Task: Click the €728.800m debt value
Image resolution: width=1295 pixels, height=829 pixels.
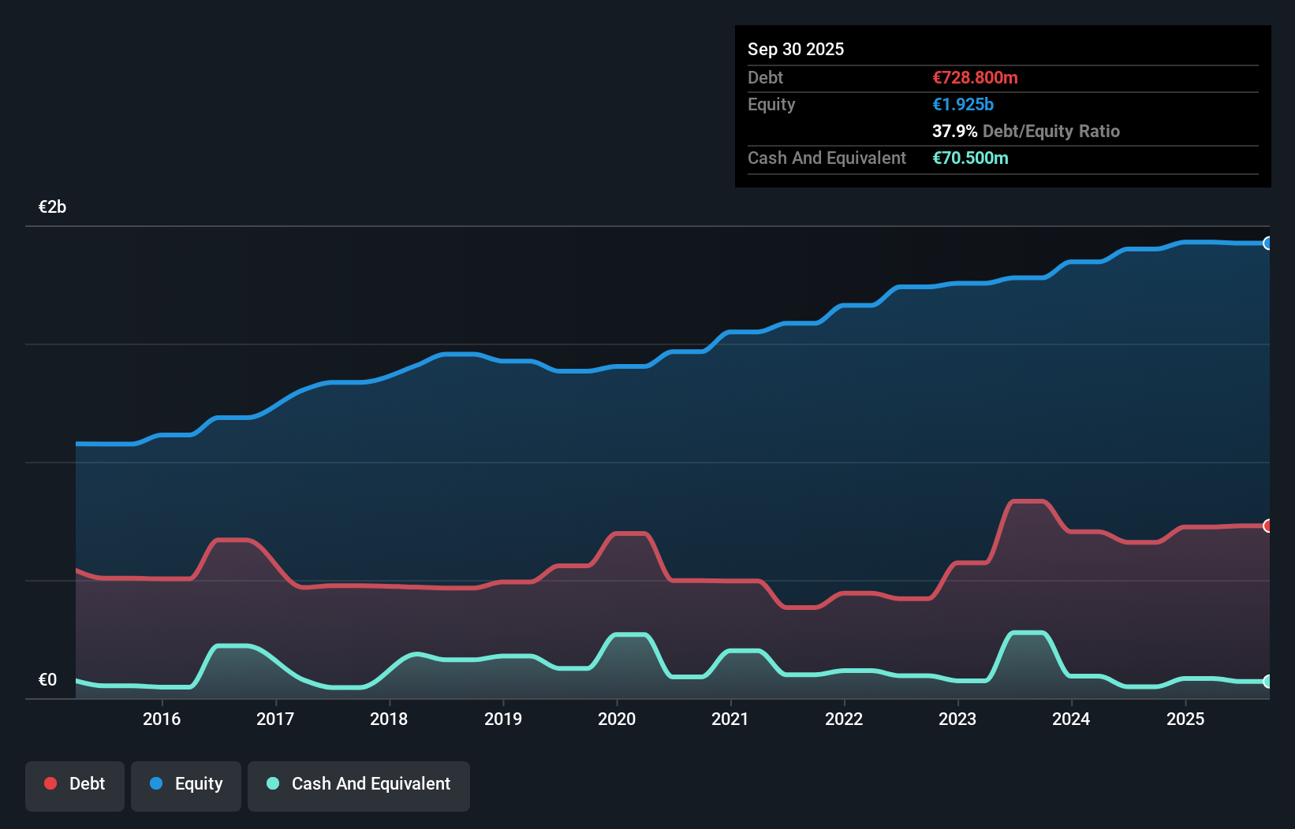Action: click(x=975, y=77)
